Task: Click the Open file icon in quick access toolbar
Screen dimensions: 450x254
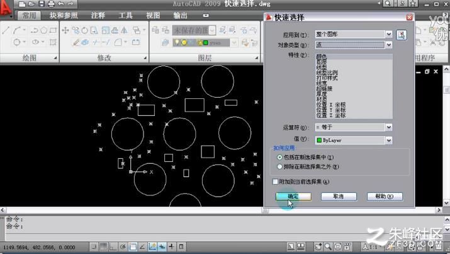Action: click(31, 4)
